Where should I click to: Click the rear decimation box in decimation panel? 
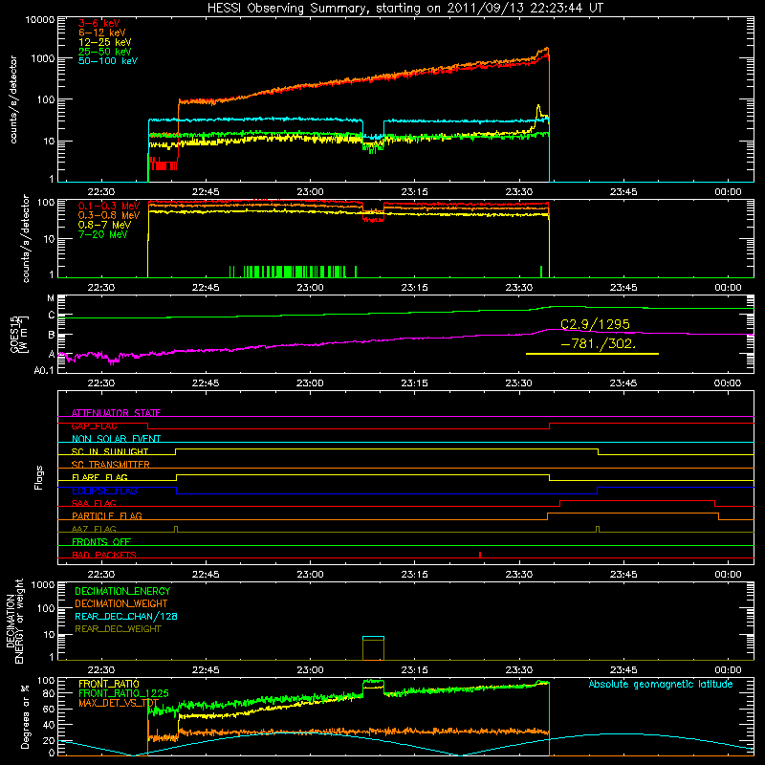373,648
